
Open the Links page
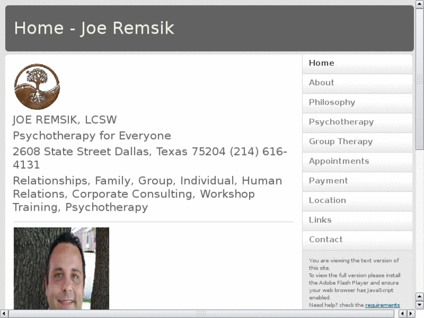pyautogui.click(x=357, y=221)
